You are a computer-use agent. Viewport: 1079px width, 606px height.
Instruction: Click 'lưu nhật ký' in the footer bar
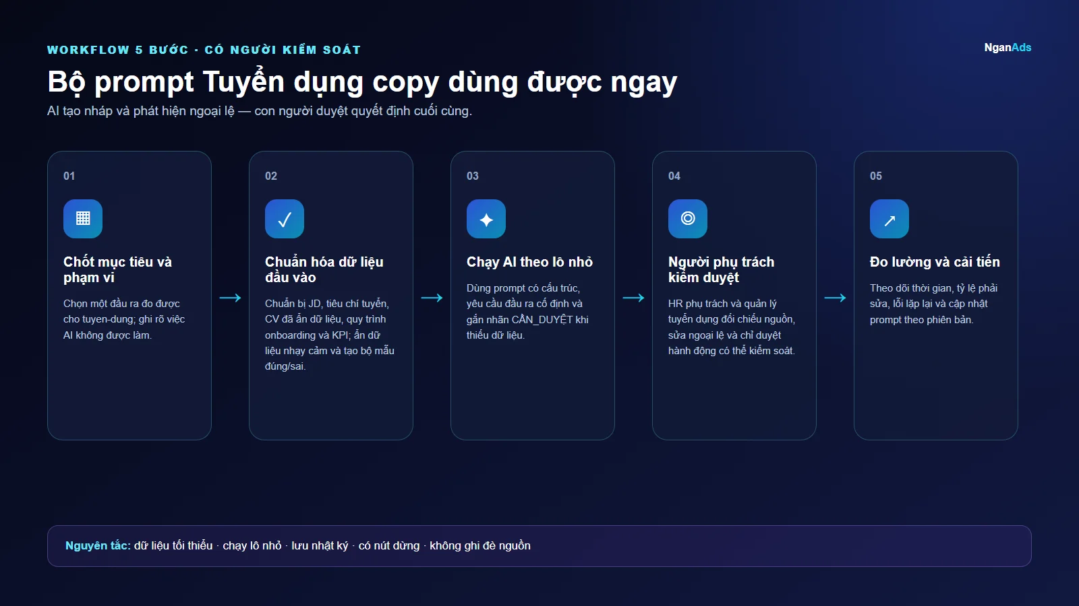[320, 545]
